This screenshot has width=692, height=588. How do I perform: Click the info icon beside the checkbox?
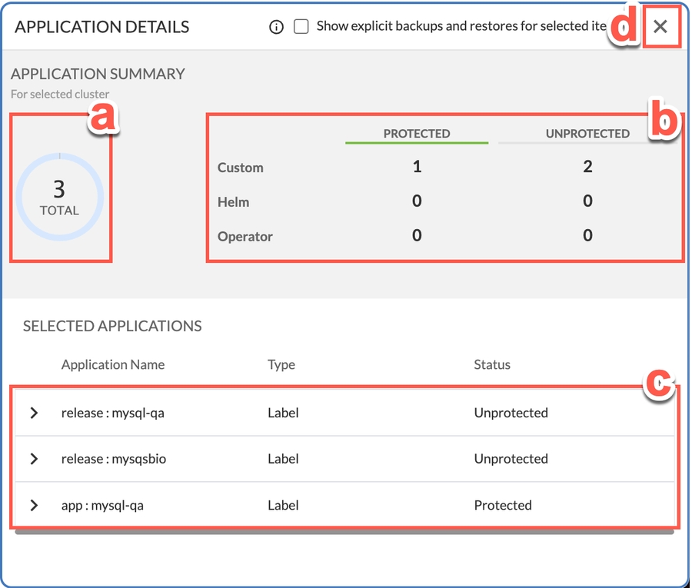(277, 27)
